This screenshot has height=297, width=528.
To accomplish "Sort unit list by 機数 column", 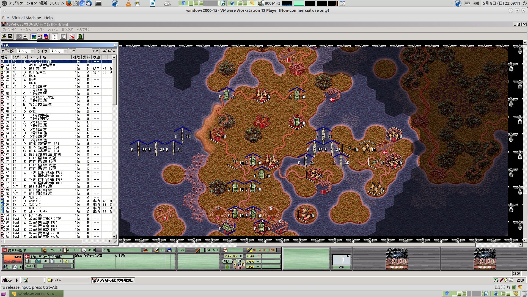I will [x=77, y=57].
